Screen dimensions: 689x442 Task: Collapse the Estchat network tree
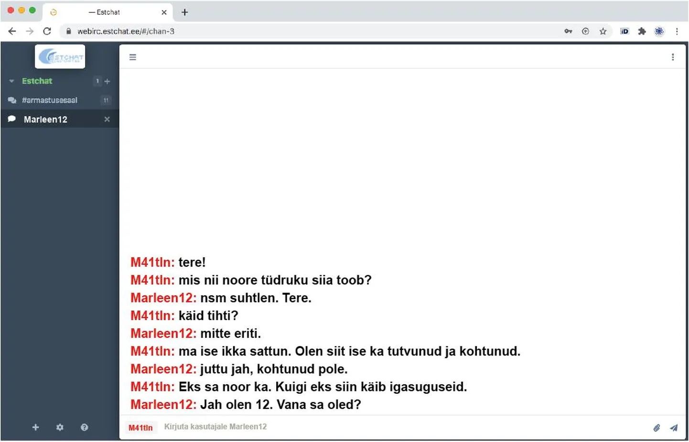(x=11, y=81)
